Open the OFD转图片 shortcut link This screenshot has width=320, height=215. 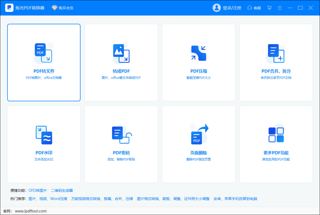[38, 190]
